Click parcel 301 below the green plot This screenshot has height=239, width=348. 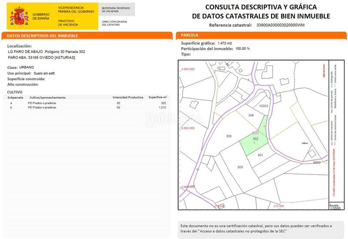260,155
